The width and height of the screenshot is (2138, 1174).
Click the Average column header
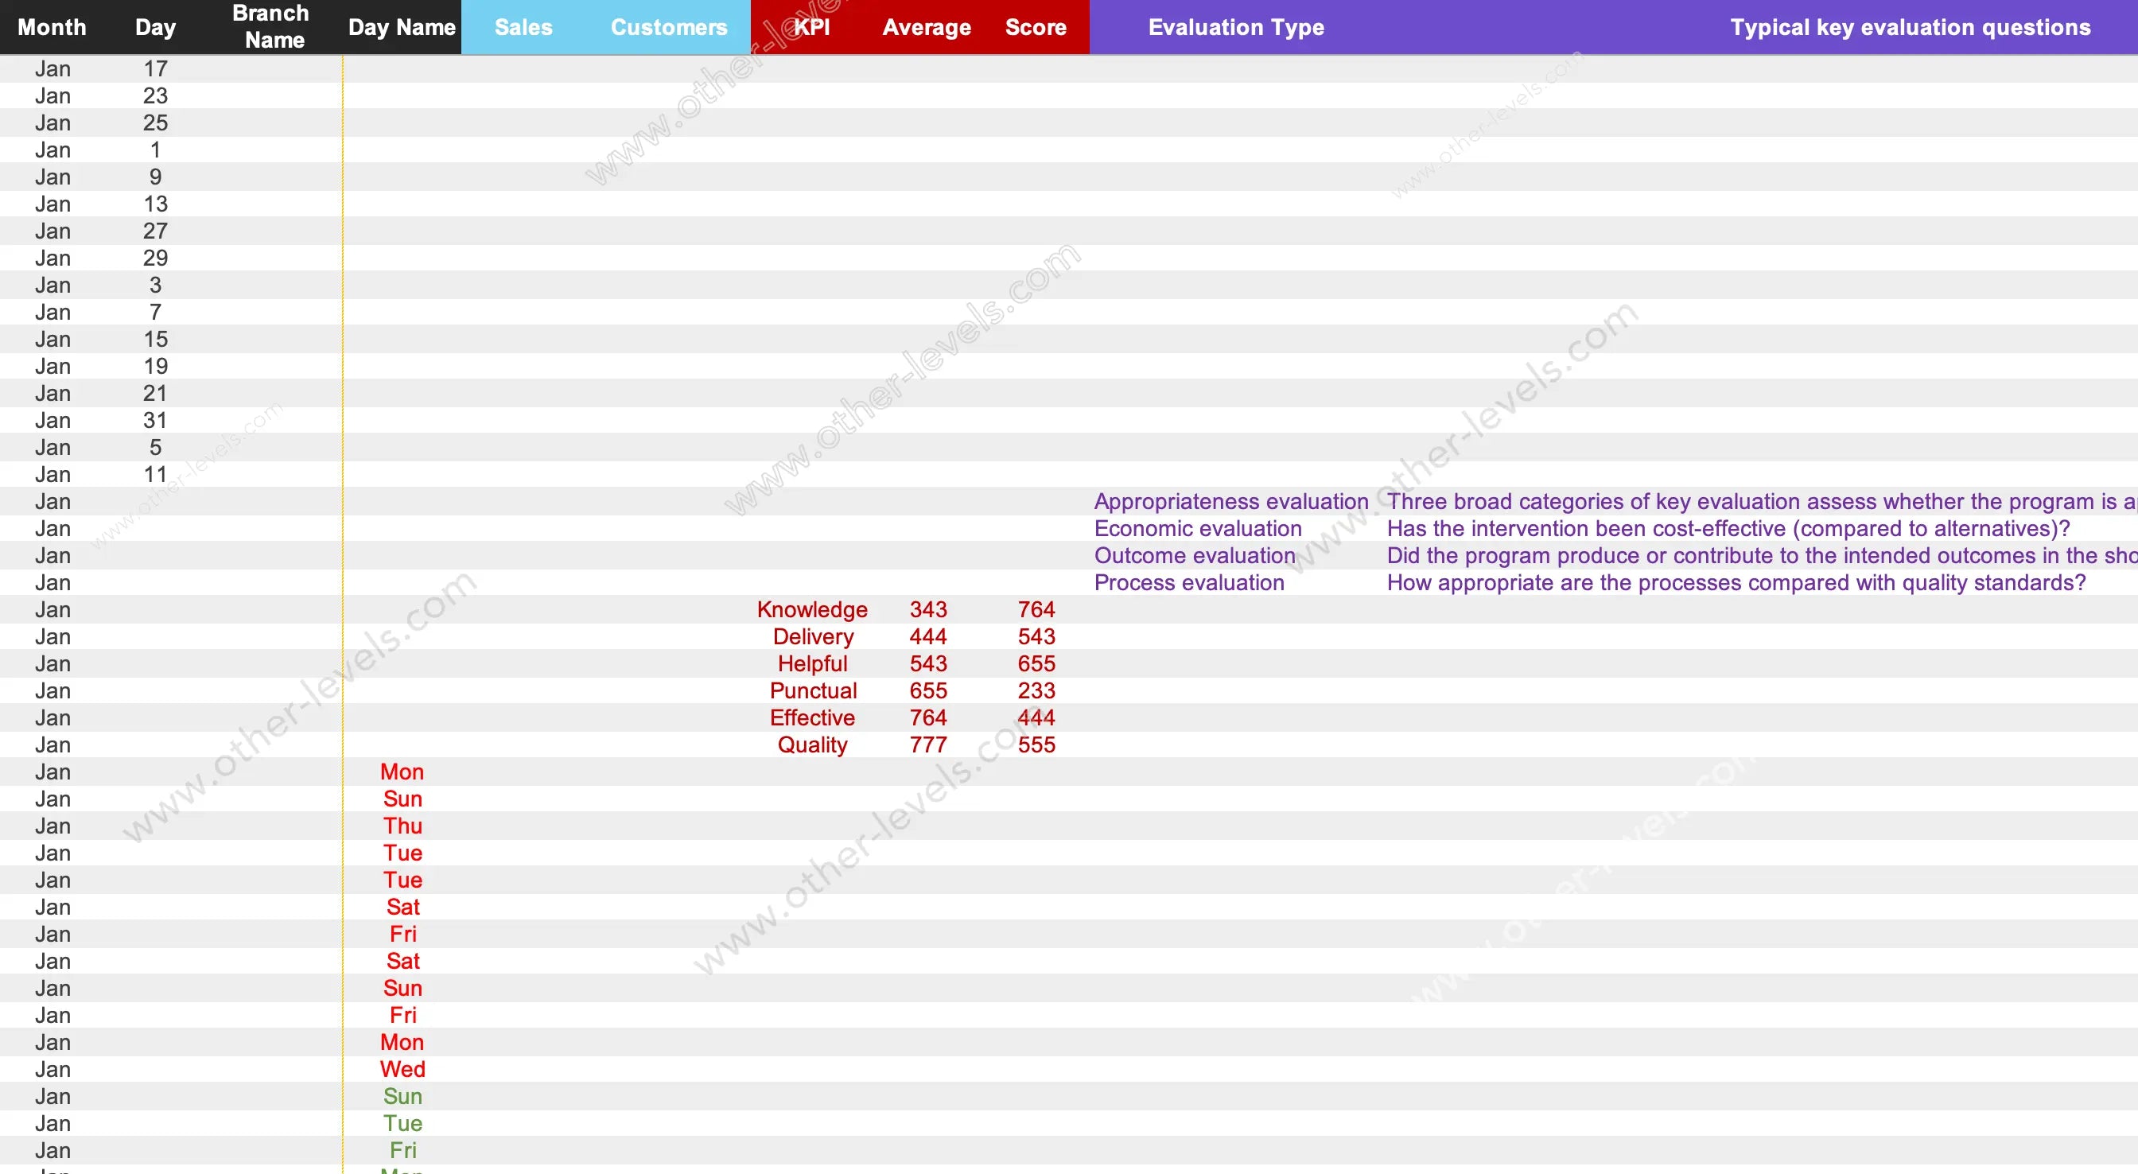tap(927, 27)
